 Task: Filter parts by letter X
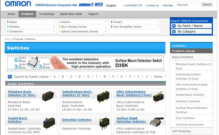138,77
